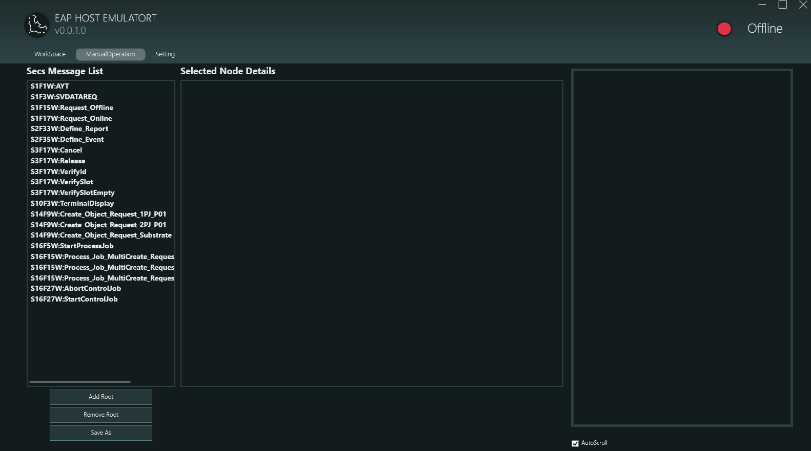Toggle the AutoScroll checkbox

pos(575,443)
